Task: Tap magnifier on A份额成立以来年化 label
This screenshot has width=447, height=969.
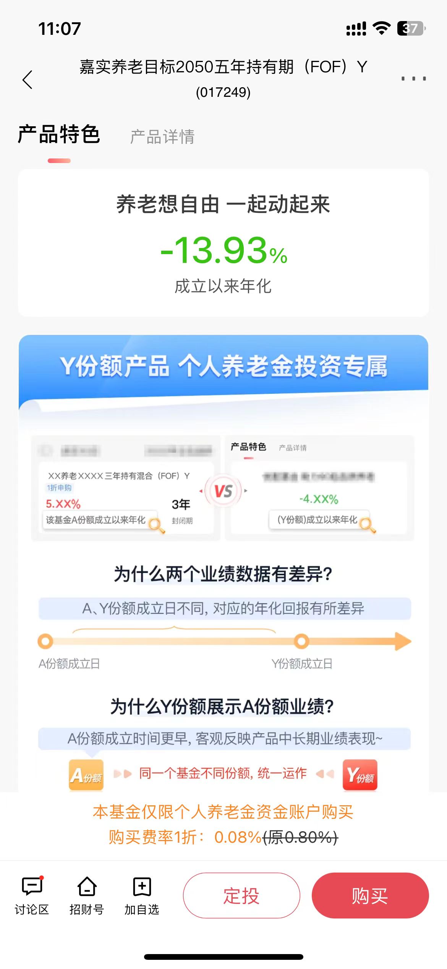Action: point(157,525)
